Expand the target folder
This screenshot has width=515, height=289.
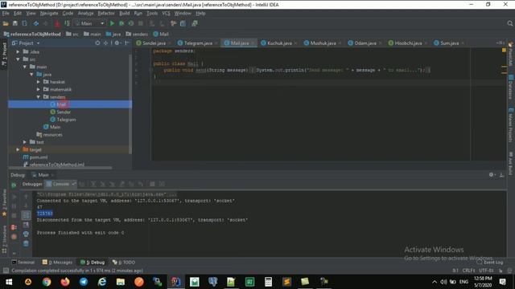click(x=18, y=149)
